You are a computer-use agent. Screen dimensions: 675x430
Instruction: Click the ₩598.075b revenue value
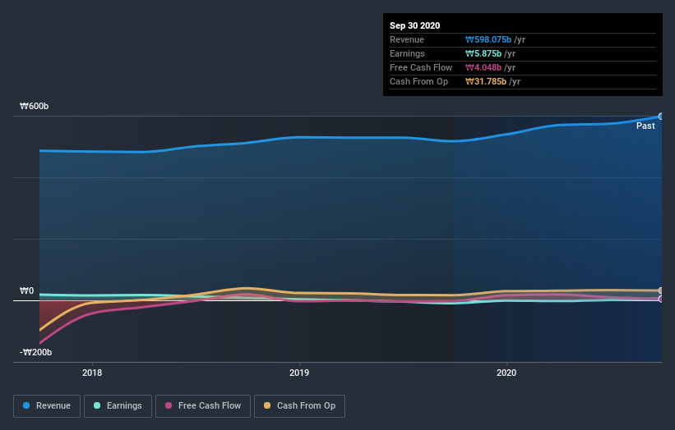488,40
